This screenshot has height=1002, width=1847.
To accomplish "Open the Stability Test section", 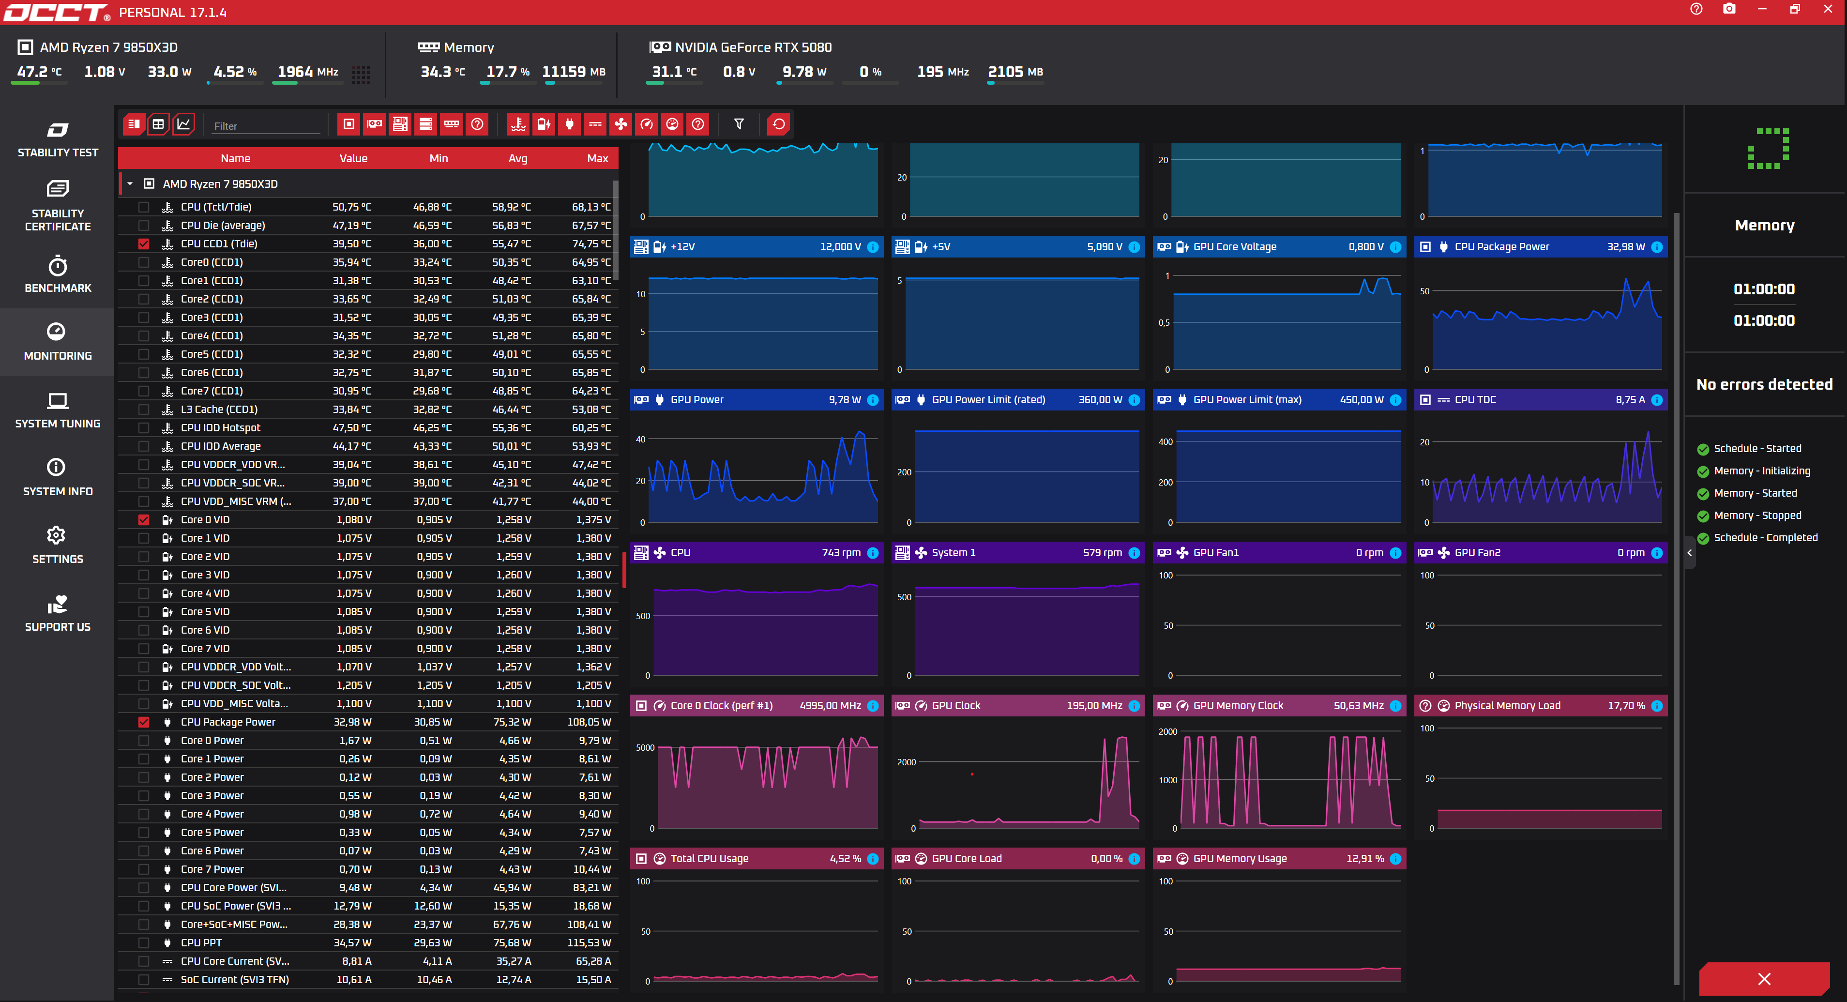I will coord(58,139).
